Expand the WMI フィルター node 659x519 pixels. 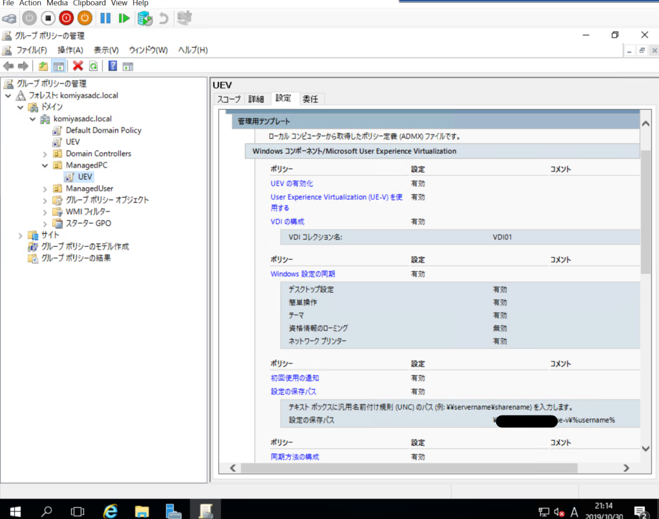click(x=45, y=213)
